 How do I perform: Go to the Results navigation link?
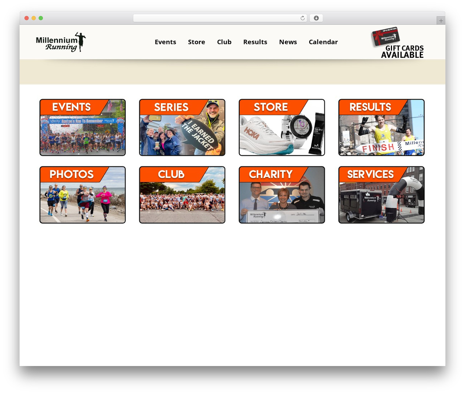pyautogui.click(x=255, y=42)
